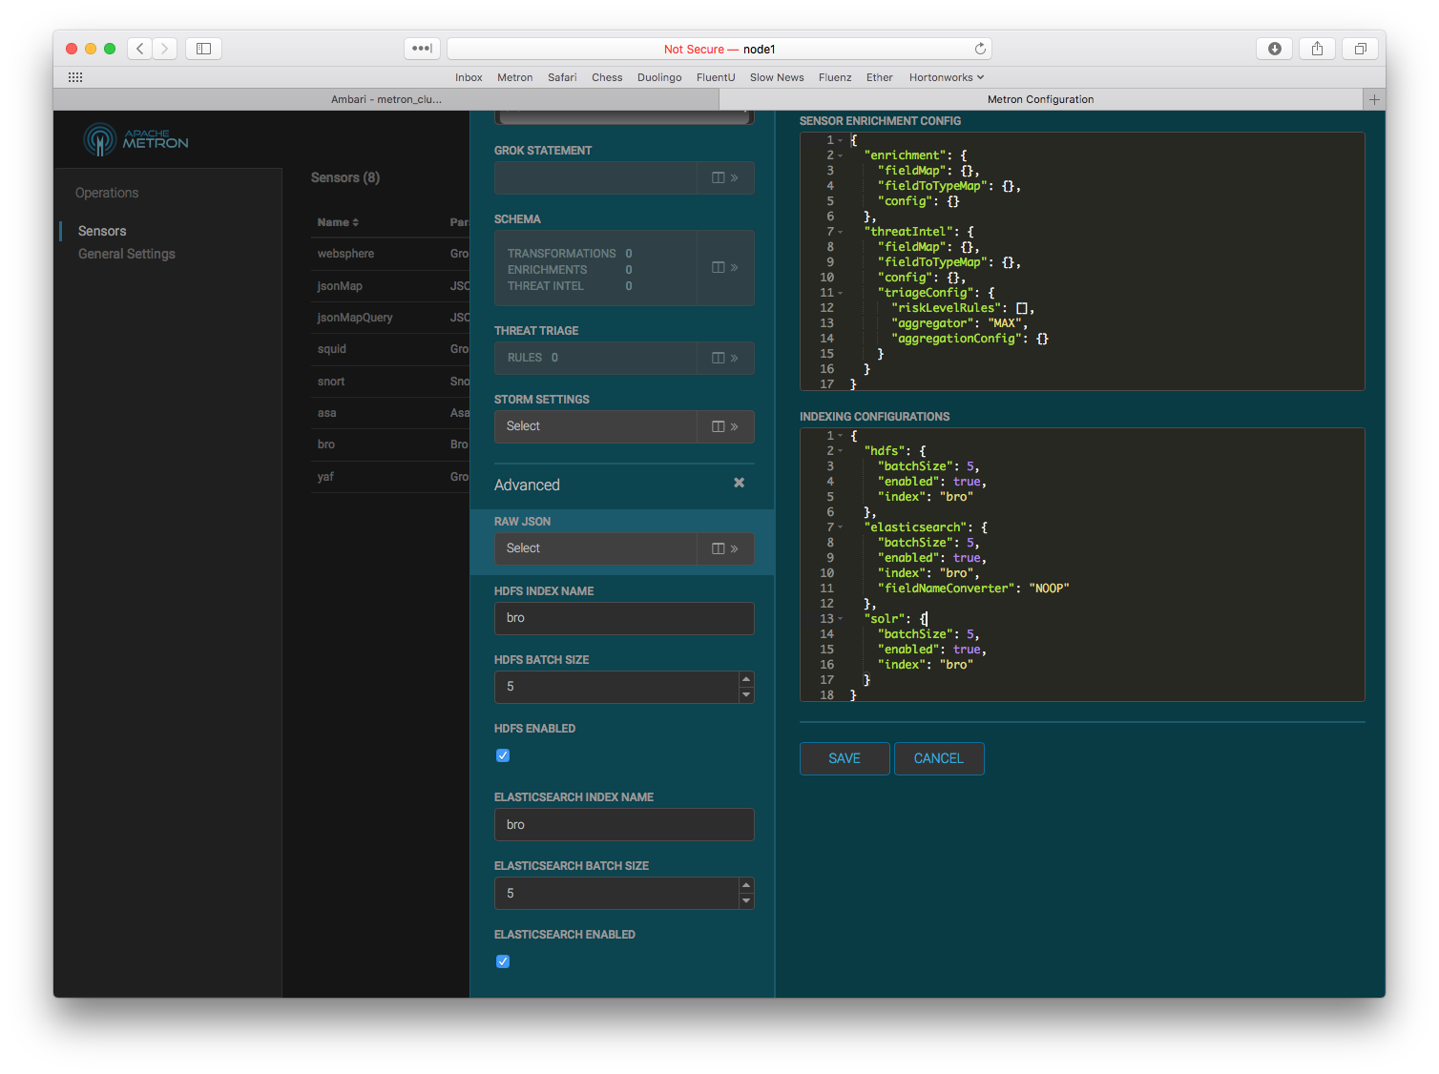1439x1074 pixels.
Task: Open the Grok Statement expand pane icon
Action: [725, 178]
